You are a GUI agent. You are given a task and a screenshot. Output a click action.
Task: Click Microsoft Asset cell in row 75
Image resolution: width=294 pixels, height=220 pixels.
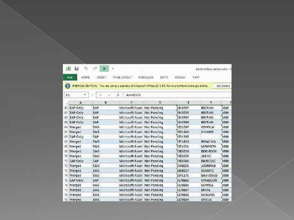coord(131,180)
